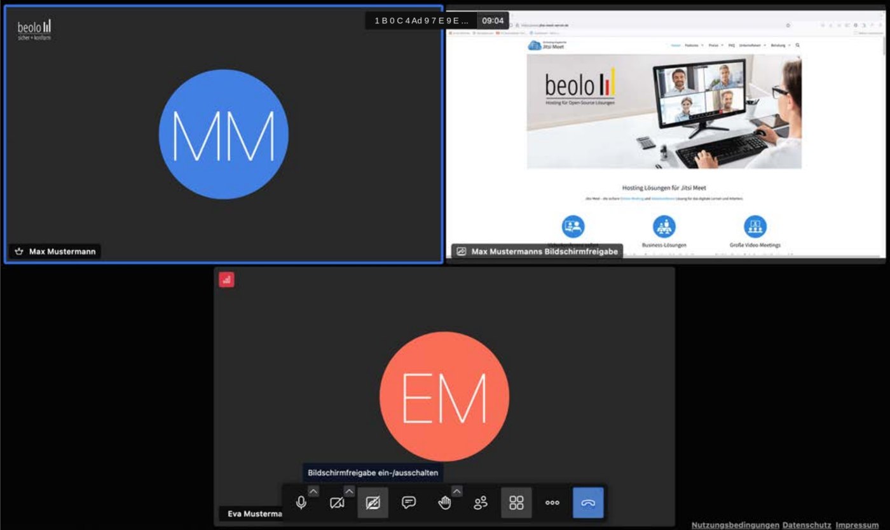This screenshot has width=890, height=530.
Task: Expand reactions arrow above raise-hand icon
Action: point(457,491)
